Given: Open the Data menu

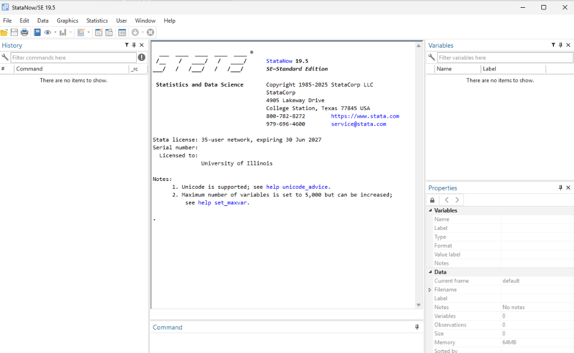Looking at the screenshot, I should point(43,21).
